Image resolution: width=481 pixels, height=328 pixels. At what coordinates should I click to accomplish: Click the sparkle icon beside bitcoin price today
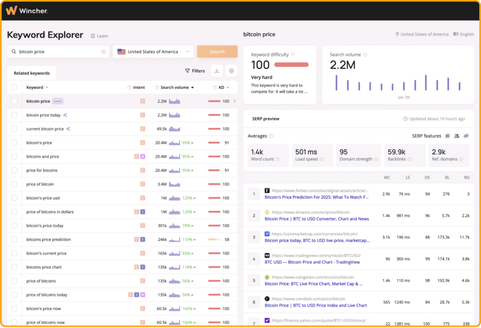coord(65,115)
